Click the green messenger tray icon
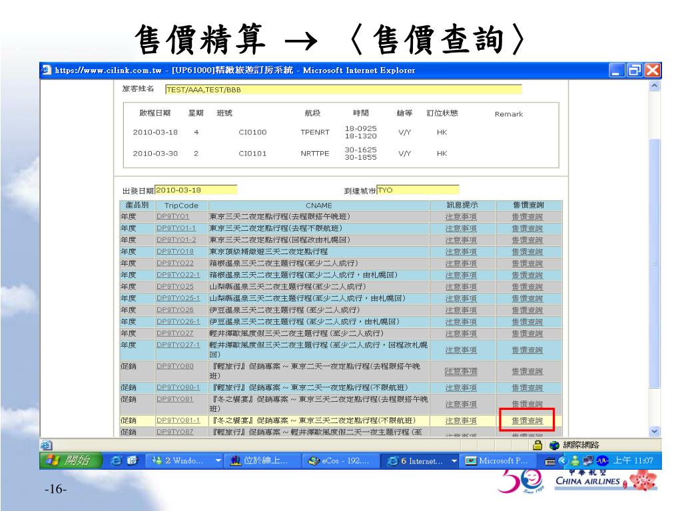Screen dimensions: 682x511 click(x=575, y=460)
